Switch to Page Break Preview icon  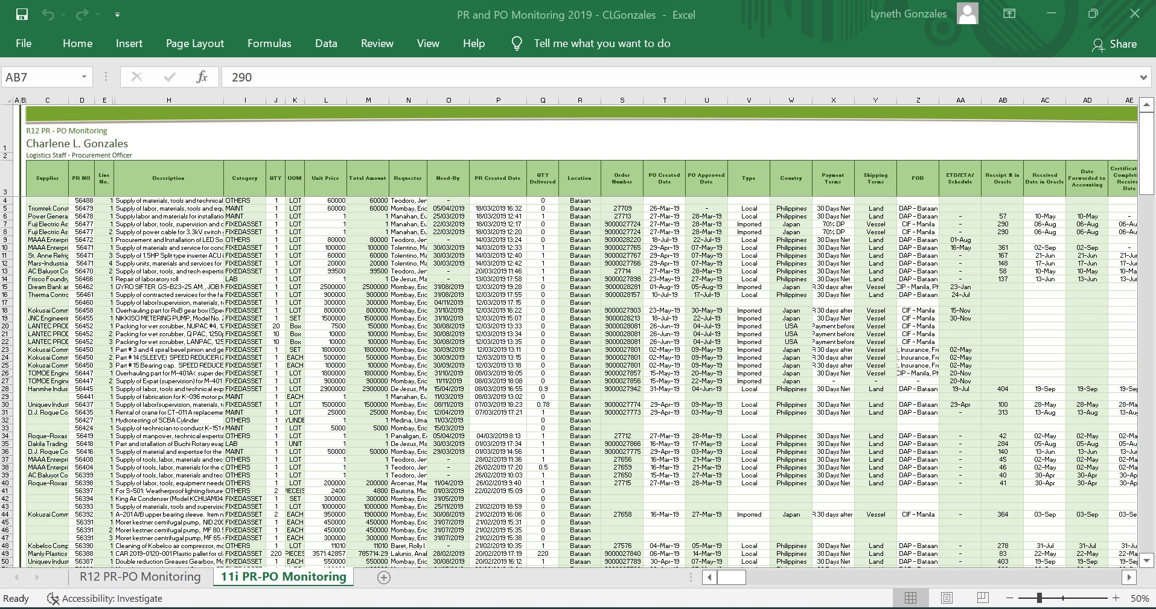(983, 598)
